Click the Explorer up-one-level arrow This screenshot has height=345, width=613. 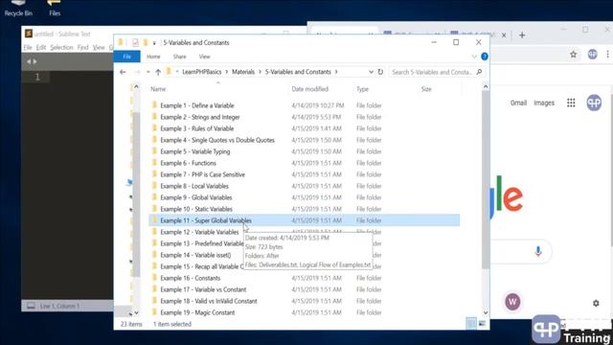click(158, 72)
